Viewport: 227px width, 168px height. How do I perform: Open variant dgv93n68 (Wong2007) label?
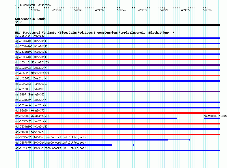click(x=30, y=110)
